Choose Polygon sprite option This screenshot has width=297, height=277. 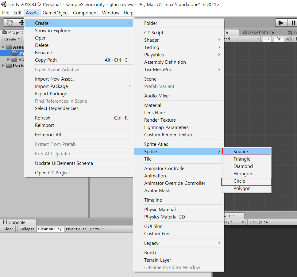click(247, 188)
